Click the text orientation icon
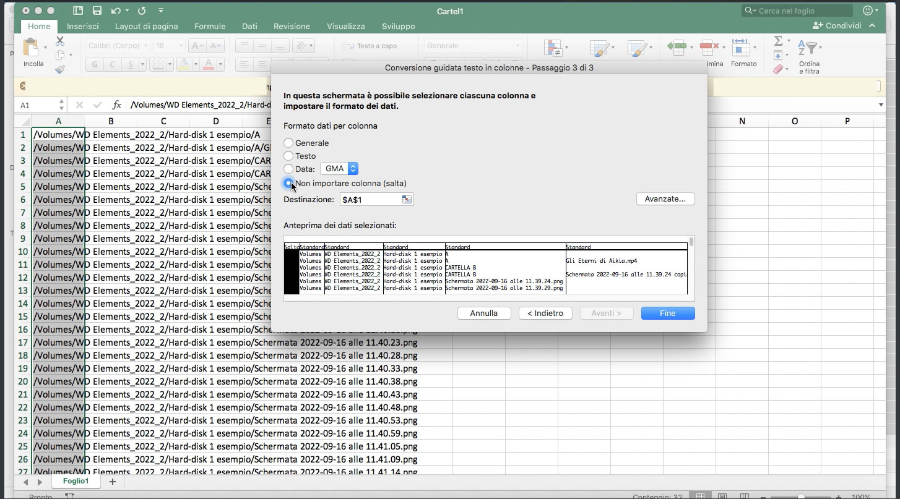This screenshot has height=499, width=900. [301, 46]
